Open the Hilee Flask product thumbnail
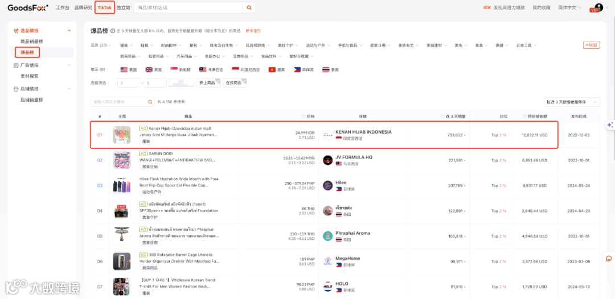Screen dimensions: 615x299 tap(122, 185)
